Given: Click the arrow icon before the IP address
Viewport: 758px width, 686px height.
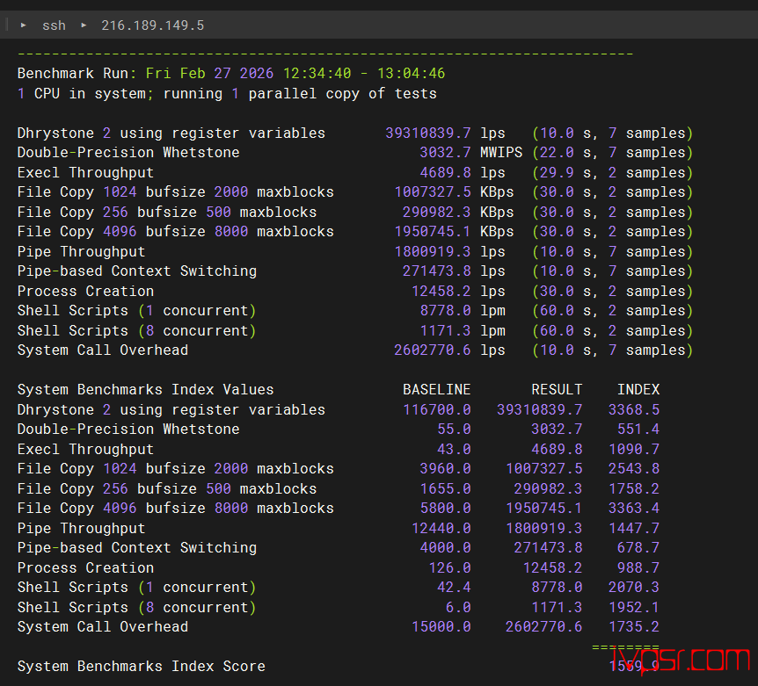Looking at the screenshot, I should (84, 25).
